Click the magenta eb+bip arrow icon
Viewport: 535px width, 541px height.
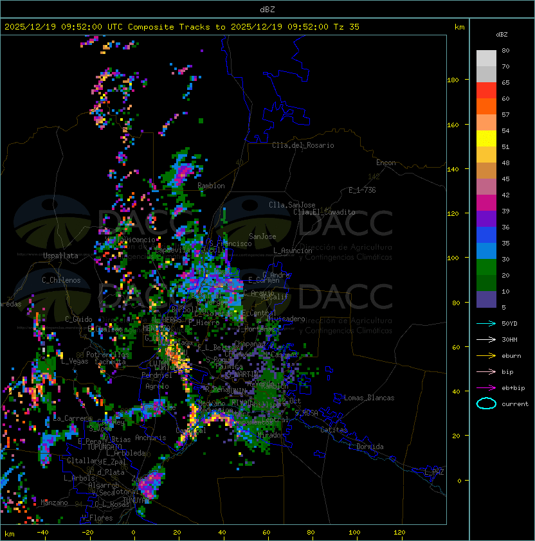click(486, 388)
